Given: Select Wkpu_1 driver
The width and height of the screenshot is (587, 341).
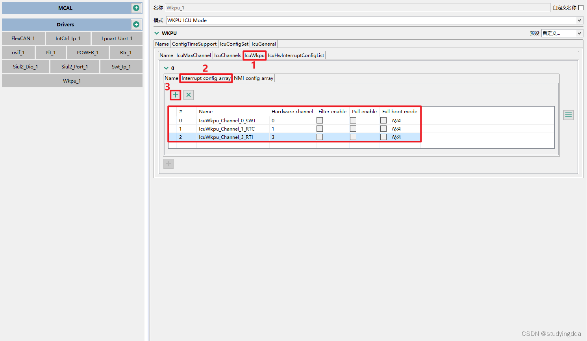Looking at the screenshot, I should pyautogui.click(x=72, y=81).
